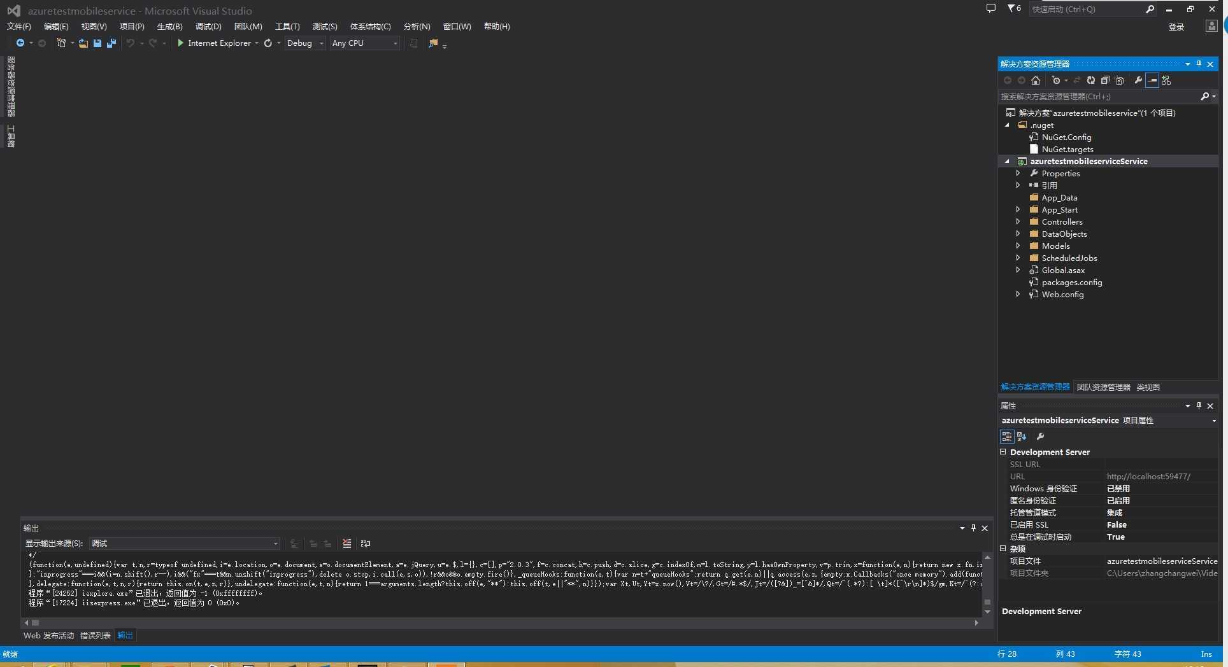Open the output source 调试 dropdown

coord(275,544)
